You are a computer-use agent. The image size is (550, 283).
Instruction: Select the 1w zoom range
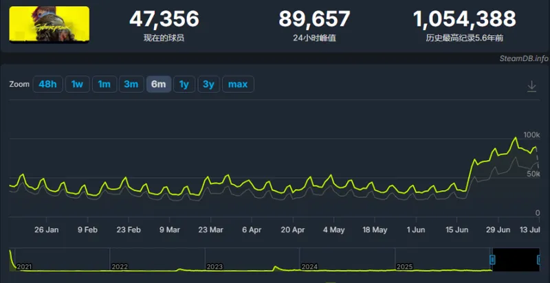[x=77, y=84]
